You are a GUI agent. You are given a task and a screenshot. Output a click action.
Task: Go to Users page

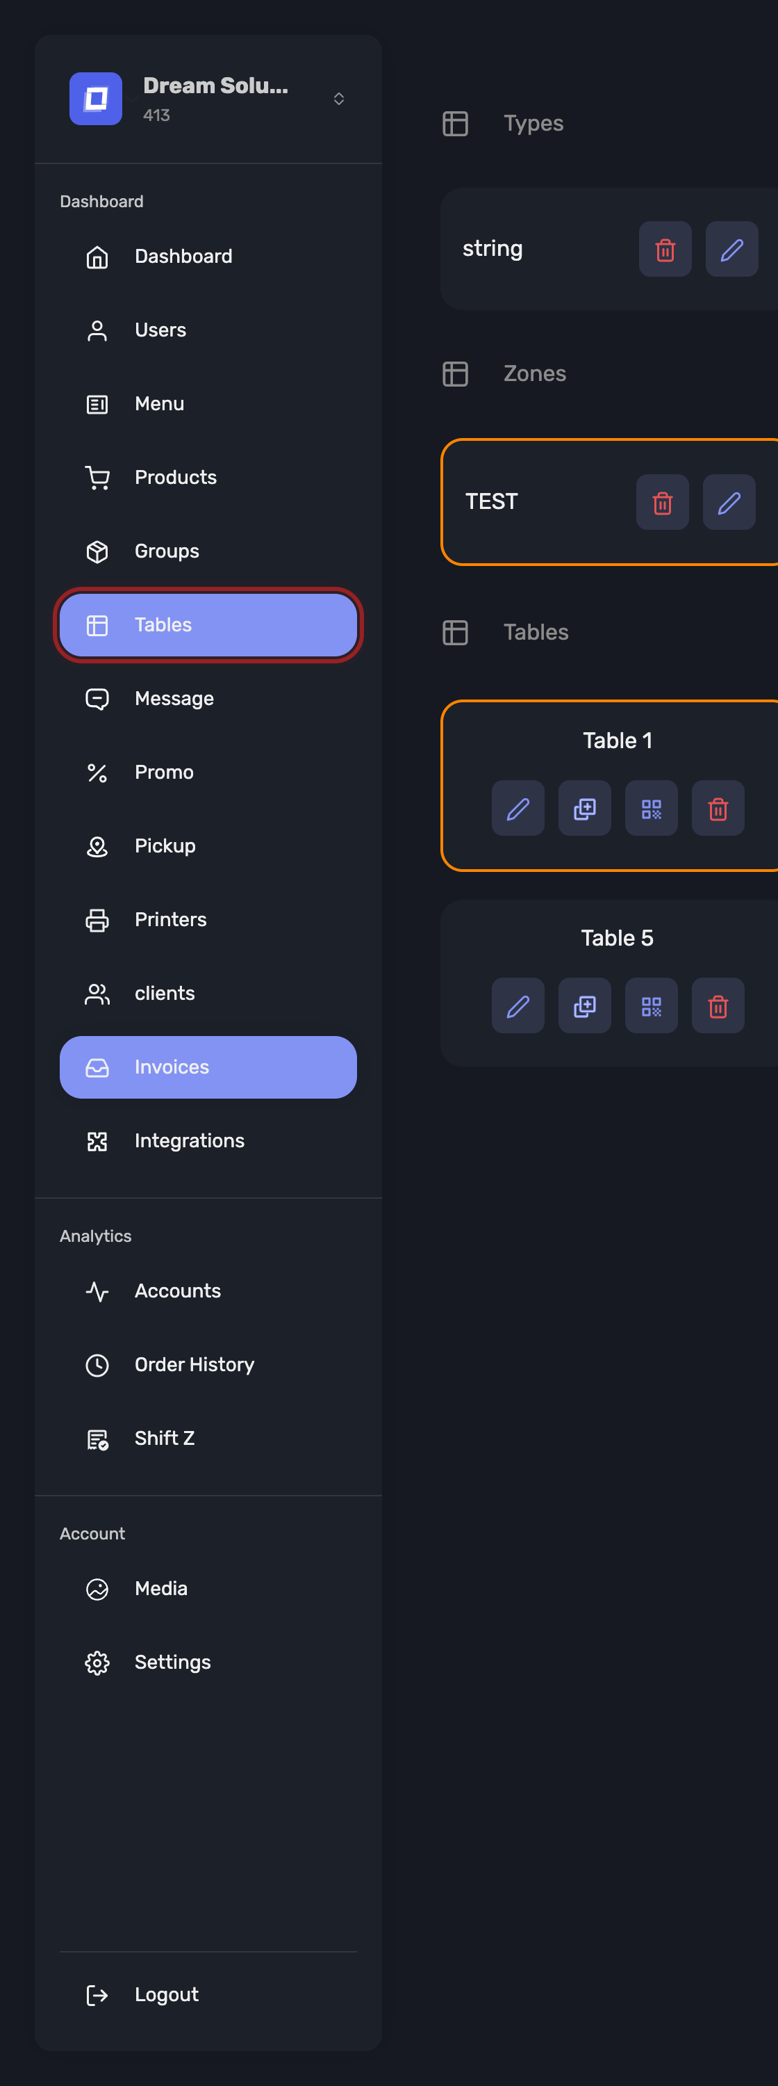pyautogui.click(x=208, y=330)
